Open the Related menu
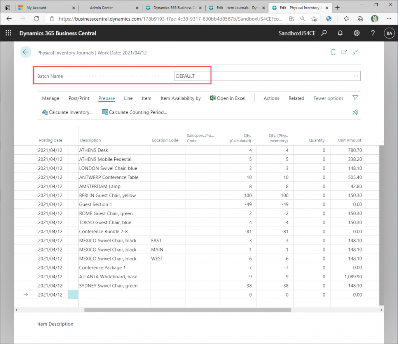398x344 pixels. pyautogui.click(x=296, y=98)
